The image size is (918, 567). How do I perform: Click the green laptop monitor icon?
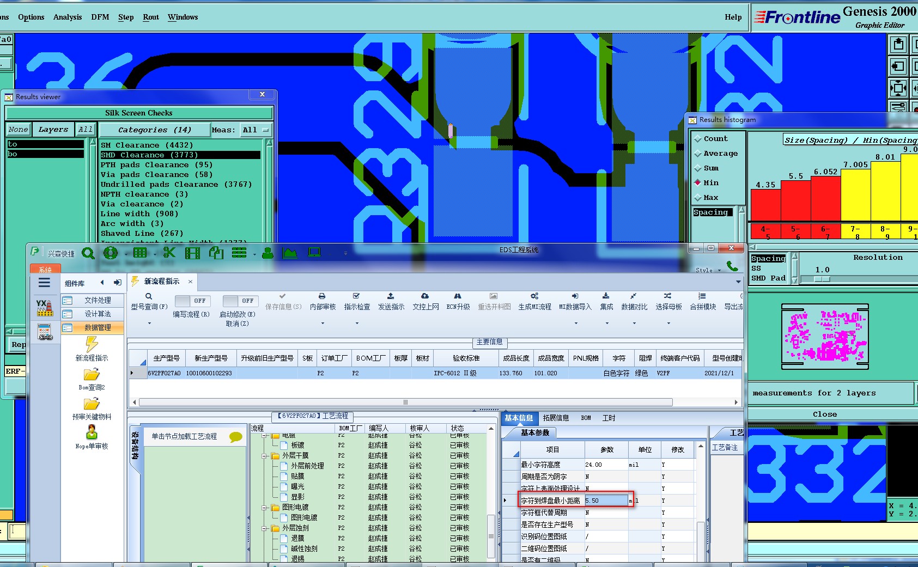314,252
